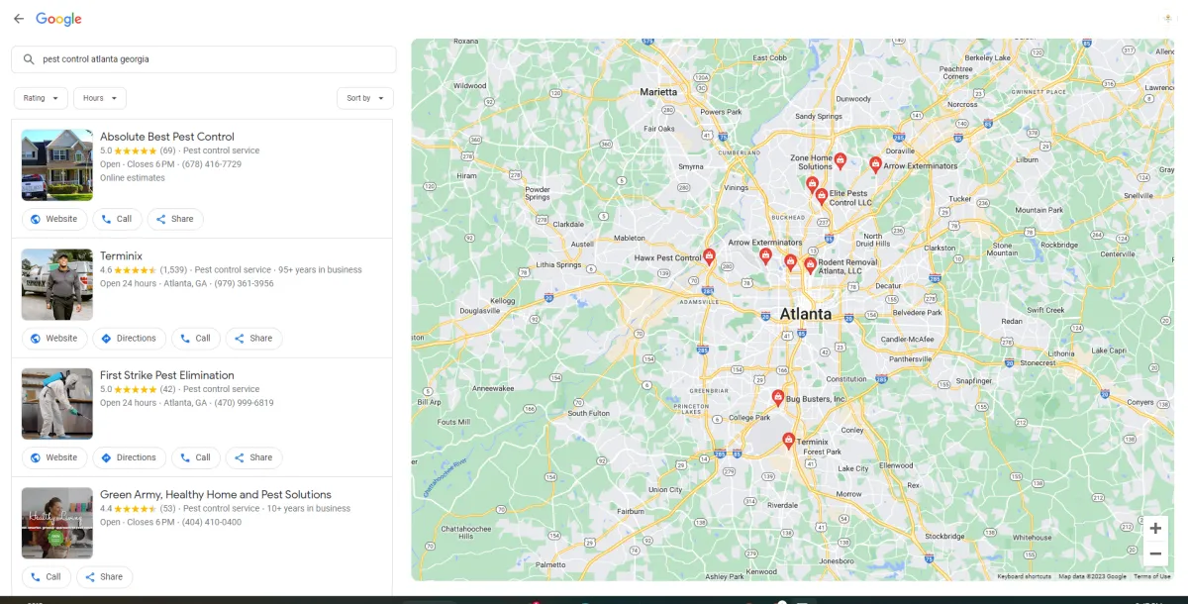1188x604 pixels.
Task: Share the First Strike Pest Elimination listing
Action: pyautogui.click(x=253, y=457)
